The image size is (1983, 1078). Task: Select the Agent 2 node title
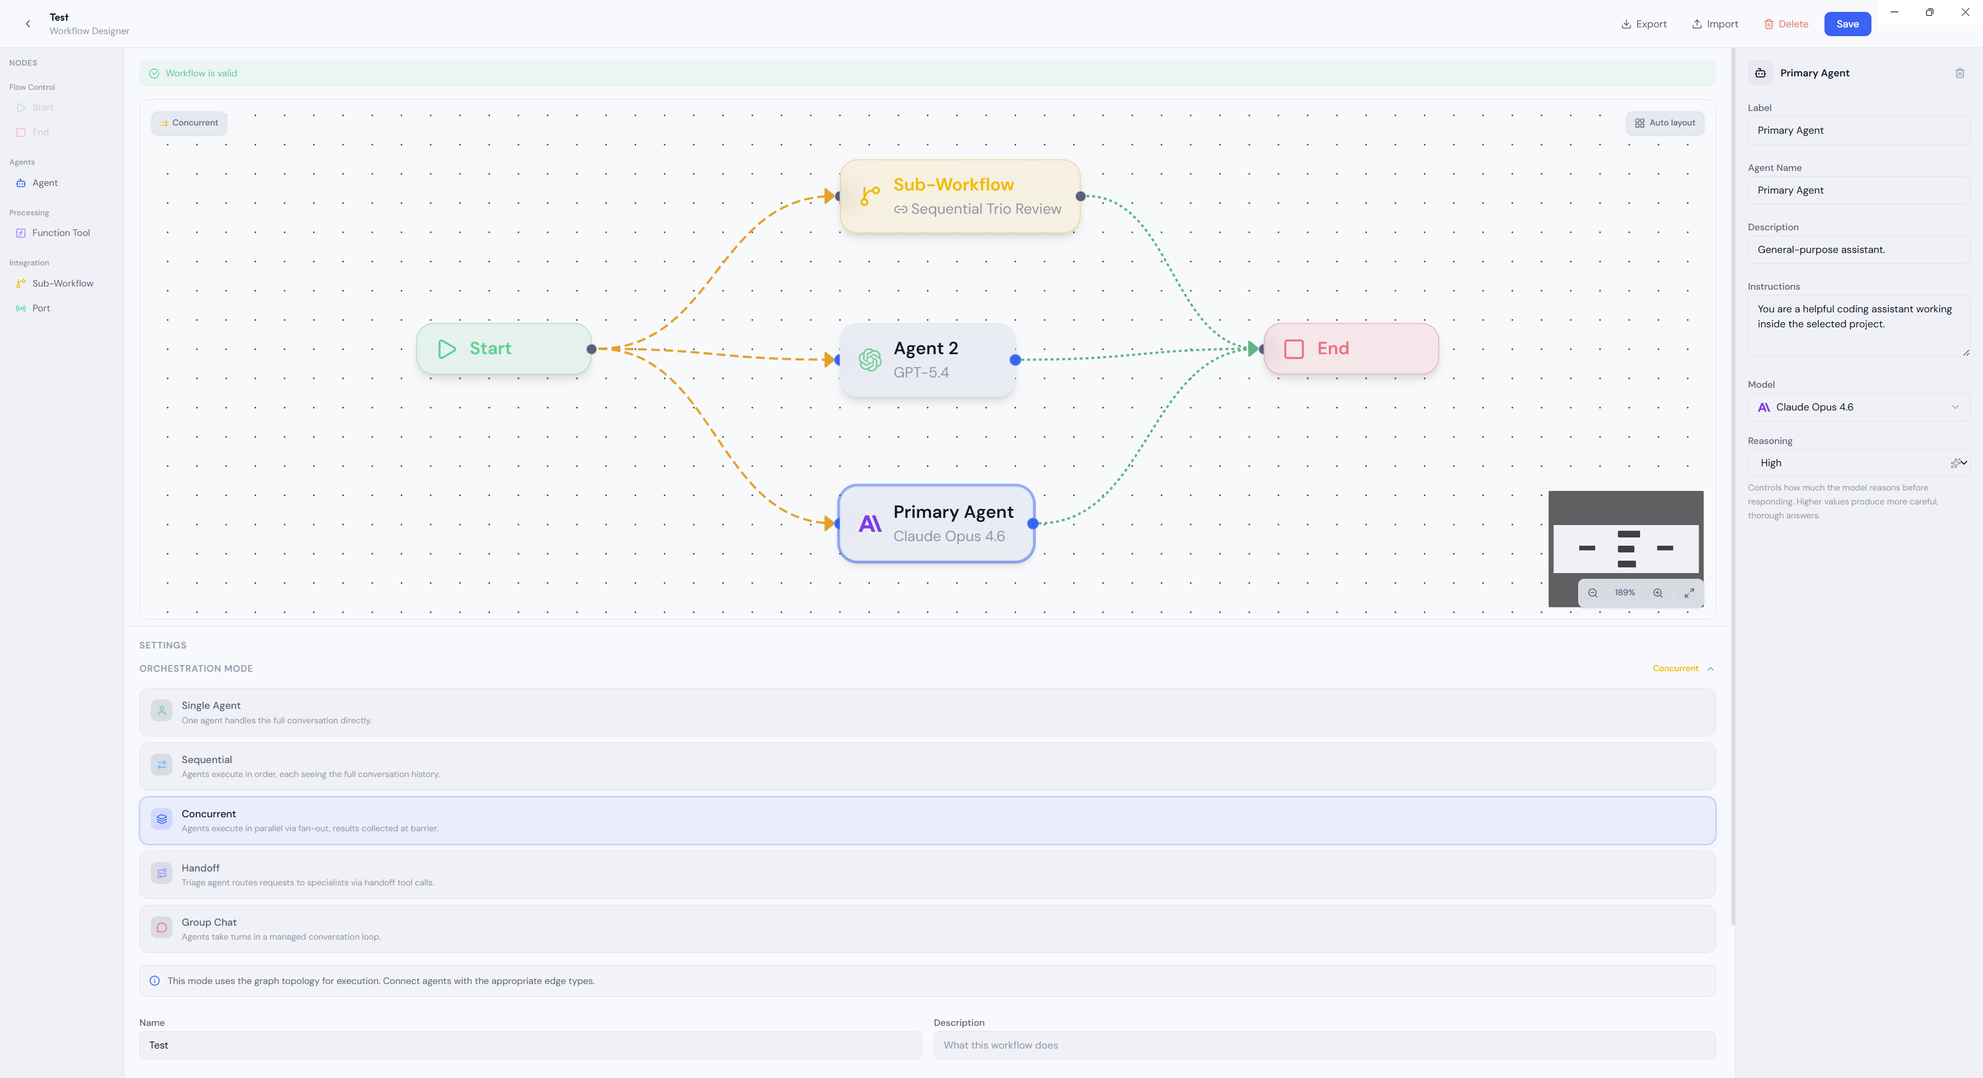(925, 348)
